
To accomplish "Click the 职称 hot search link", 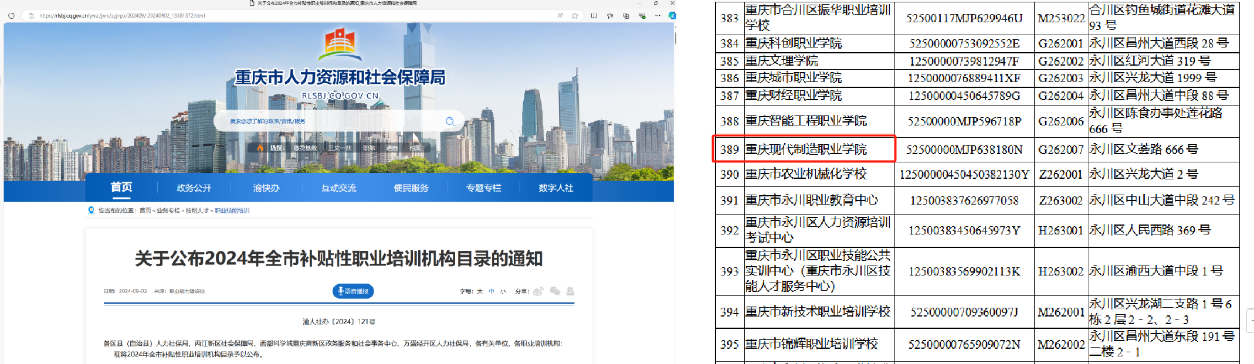I will point(369,148).
